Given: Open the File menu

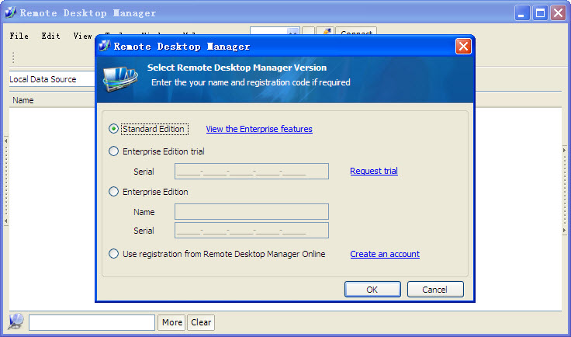Looking at the screenshot, I should pyautogui.click(x=19, y=36).
